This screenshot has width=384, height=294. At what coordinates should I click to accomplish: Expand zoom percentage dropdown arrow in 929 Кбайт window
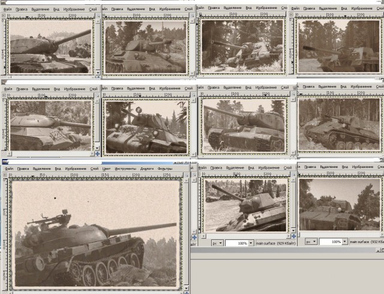click(x=251, y=243)
